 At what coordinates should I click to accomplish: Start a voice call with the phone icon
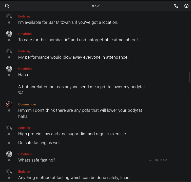tap(176, 6)
